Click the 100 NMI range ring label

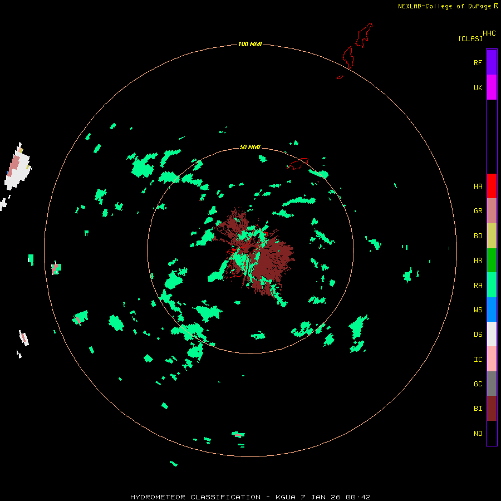tap(250, 44)
